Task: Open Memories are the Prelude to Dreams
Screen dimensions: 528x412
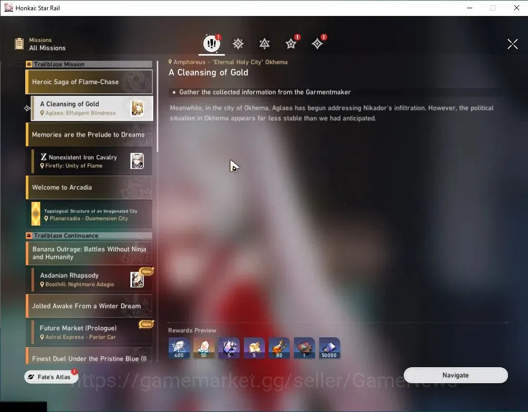Action: (89, 134)
